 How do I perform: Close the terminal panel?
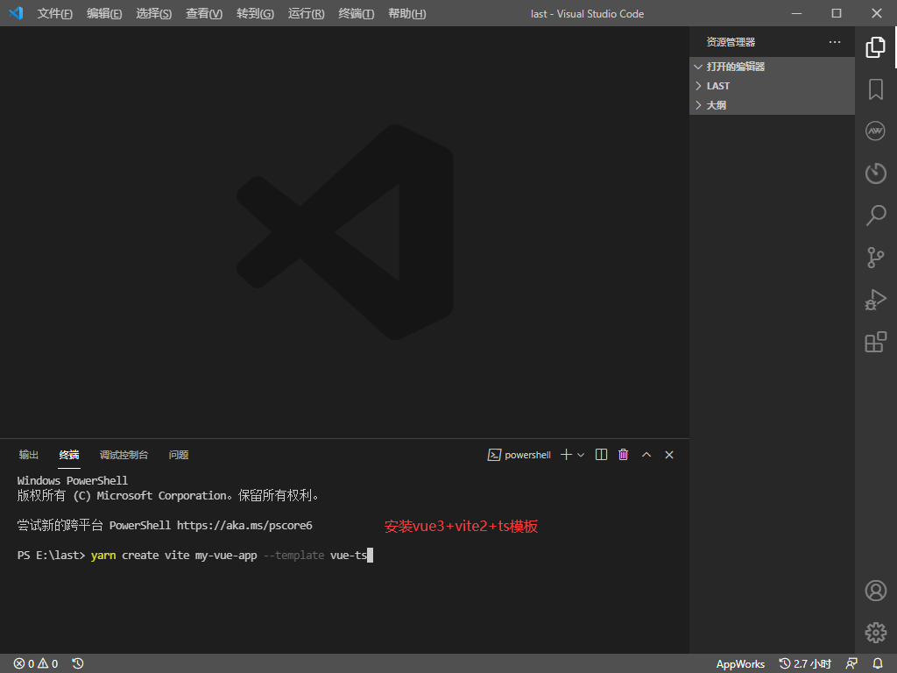669,455
